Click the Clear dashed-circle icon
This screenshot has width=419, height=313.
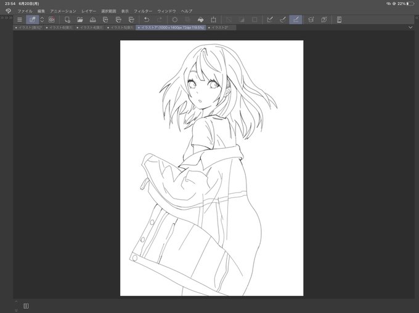(x=175, y=20)
